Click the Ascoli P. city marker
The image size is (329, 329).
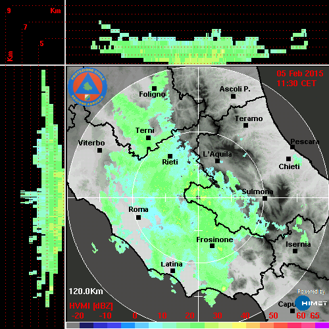(x=234, y=96)
